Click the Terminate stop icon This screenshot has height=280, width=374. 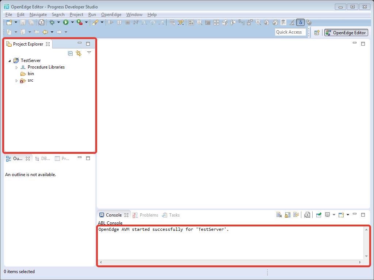click(127, 22)
